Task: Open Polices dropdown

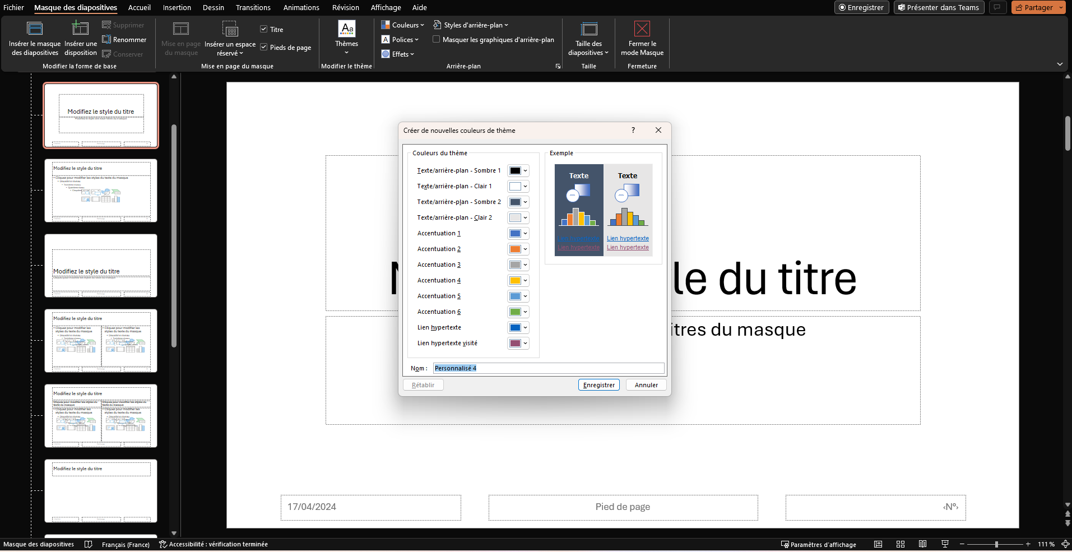Action: coord(400,40)
